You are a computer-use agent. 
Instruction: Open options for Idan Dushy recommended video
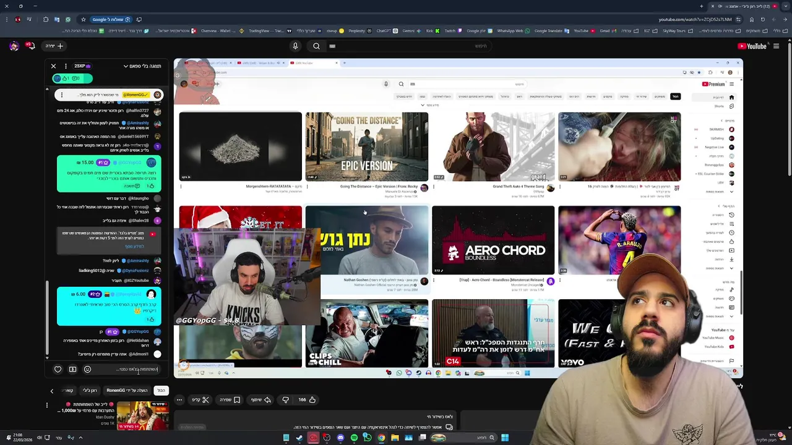point(47,405)
